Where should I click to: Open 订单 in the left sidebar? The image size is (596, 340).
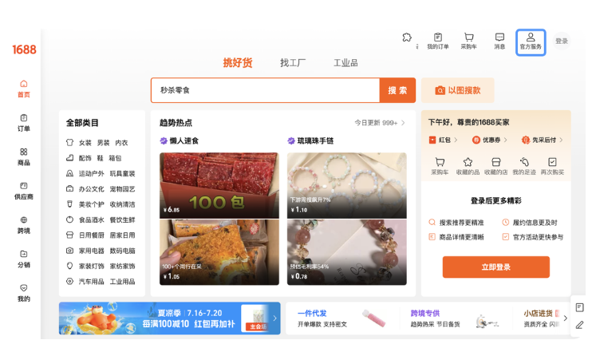point(24,123)
